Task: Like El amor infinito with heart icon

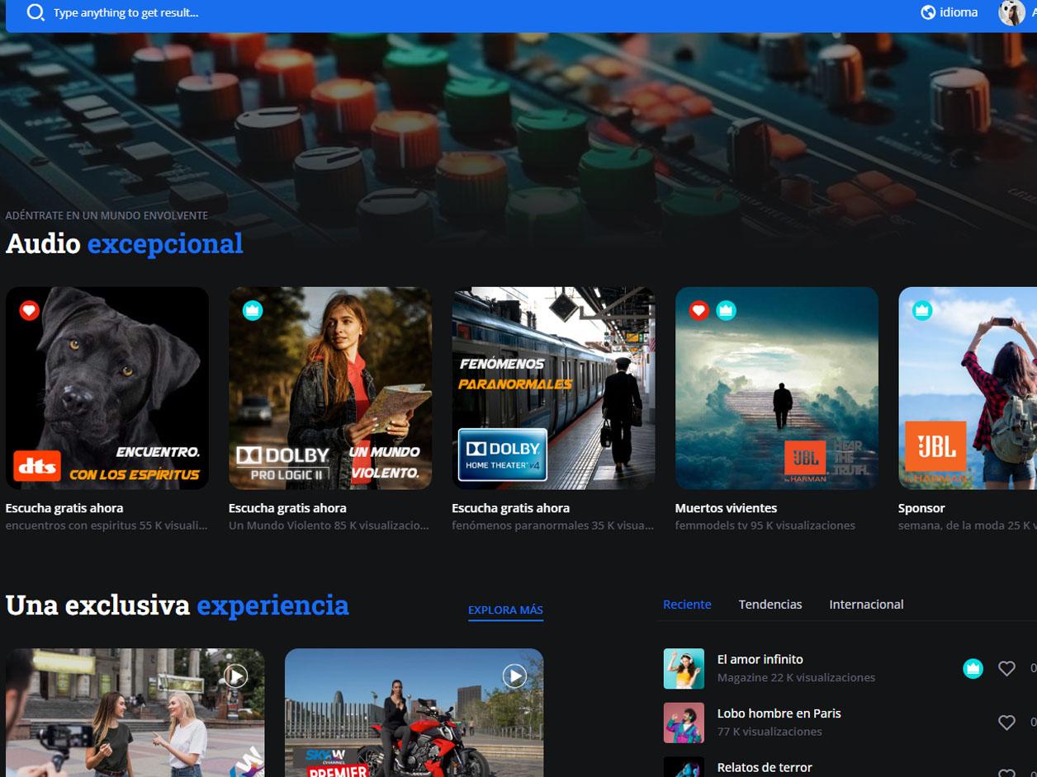Action: [x=1006, y=669]
